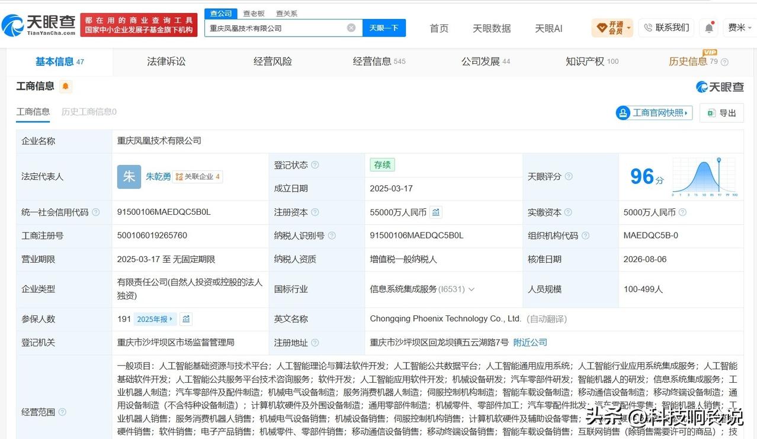
Task: Click the help icon beside 纳税人识别号
Action: tap(332, 235)
